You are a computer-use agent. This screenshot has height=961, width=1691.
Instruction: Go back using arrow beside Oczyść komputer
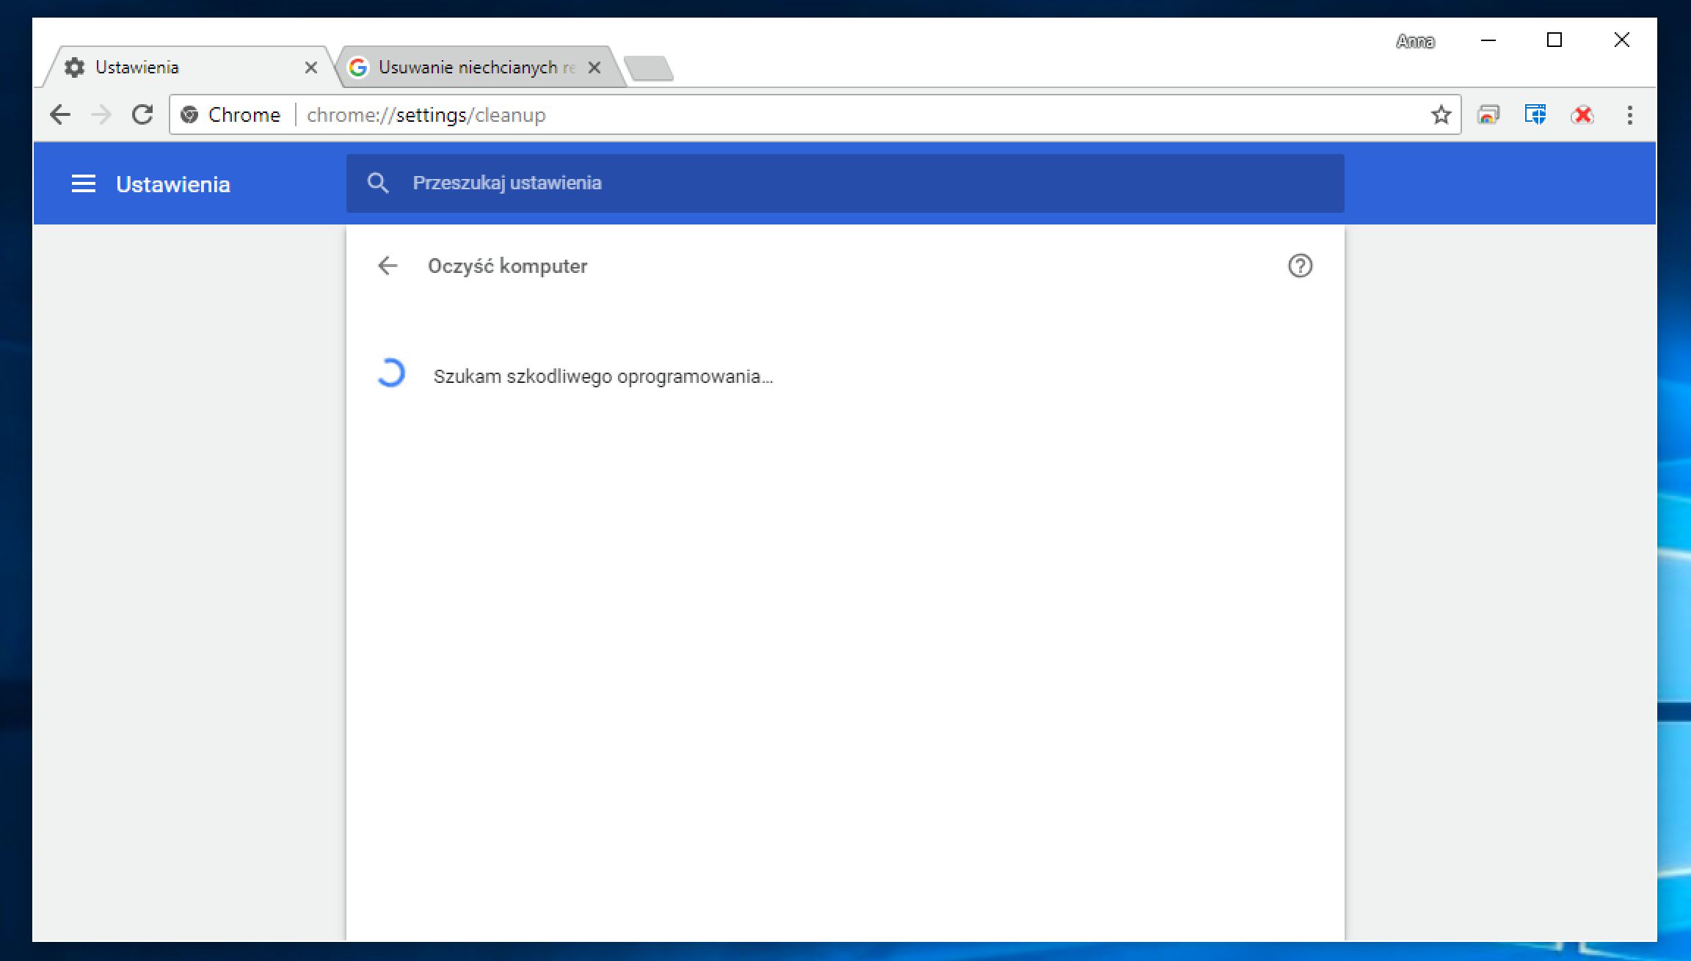(x=388, y=266)
